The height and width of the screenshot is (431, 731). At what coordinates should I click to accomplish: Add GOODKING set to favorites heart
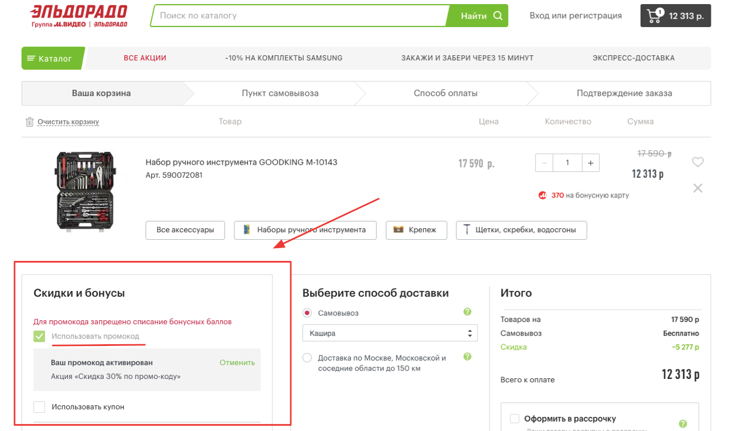(x=698, y=162)
